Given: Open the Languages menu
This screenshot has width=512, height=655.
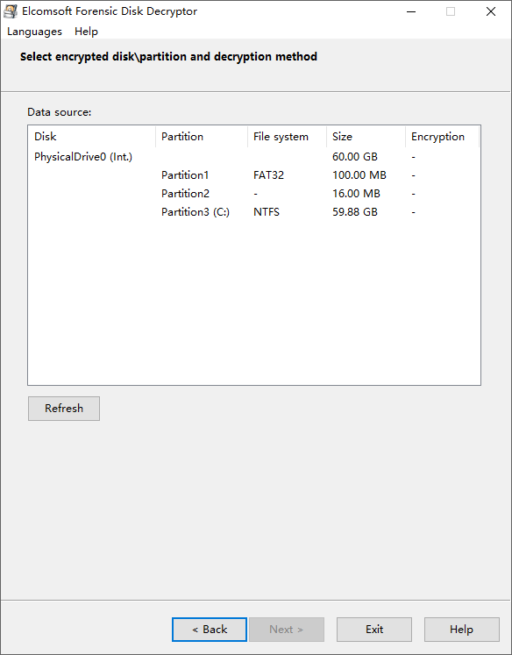Looking at the screenshot, I should pyautogui.click(x=34, y=32).
